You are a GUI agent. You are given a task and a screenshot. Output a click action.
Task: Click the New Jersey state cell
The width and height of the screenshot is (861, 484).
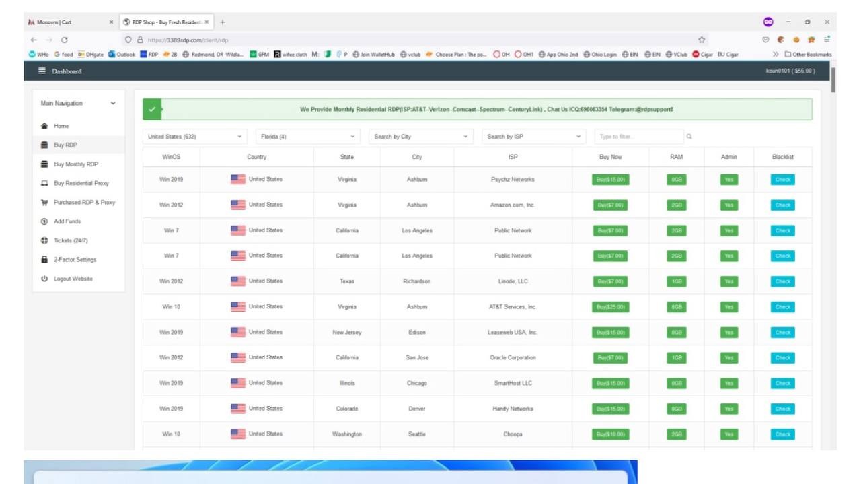click(x=347, y=333)
